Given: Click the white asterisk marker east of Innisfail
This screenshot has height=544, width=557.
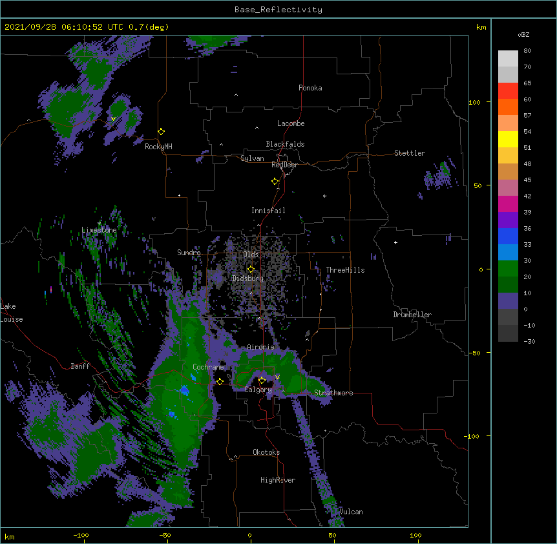Looking at the screenshot, I should coord(324,196).
